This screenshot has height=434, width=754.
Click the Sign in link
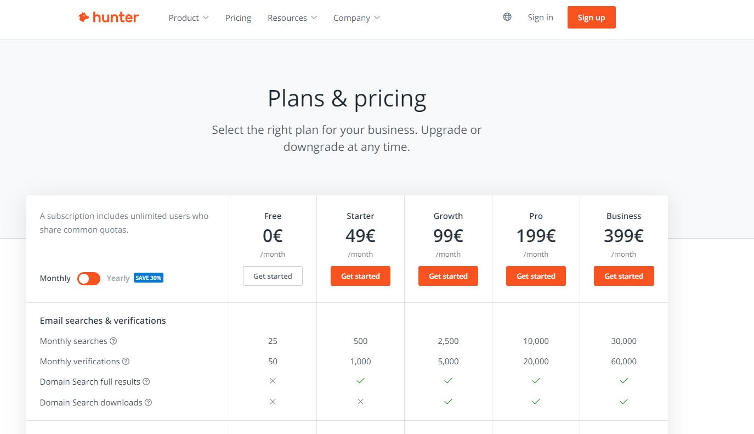tap(540, 17)
